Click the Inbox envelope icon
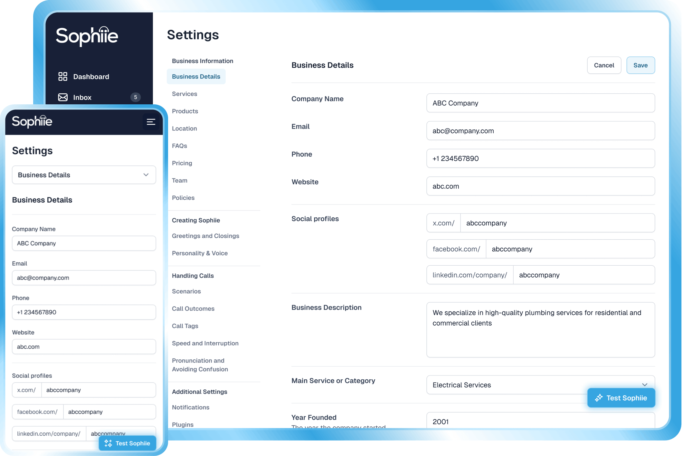The image size is (682, 456). [x=63, y=97]
